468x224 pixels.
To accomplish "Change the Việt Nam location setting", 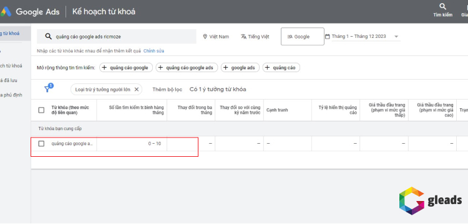I will [x=216, y=37].
